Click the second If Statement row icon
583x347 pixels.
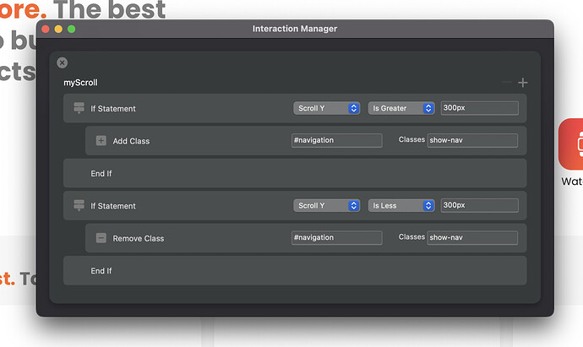click(x=79, y=205)
